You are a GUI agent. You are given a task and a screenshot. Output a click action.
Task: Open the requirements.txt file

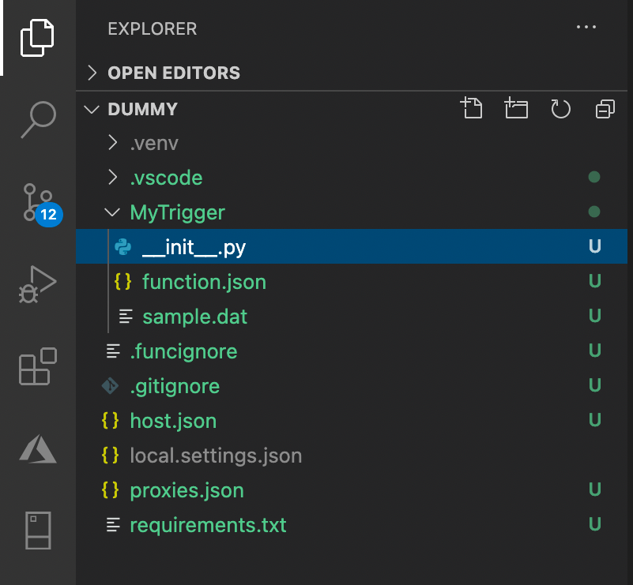[208, 525]
